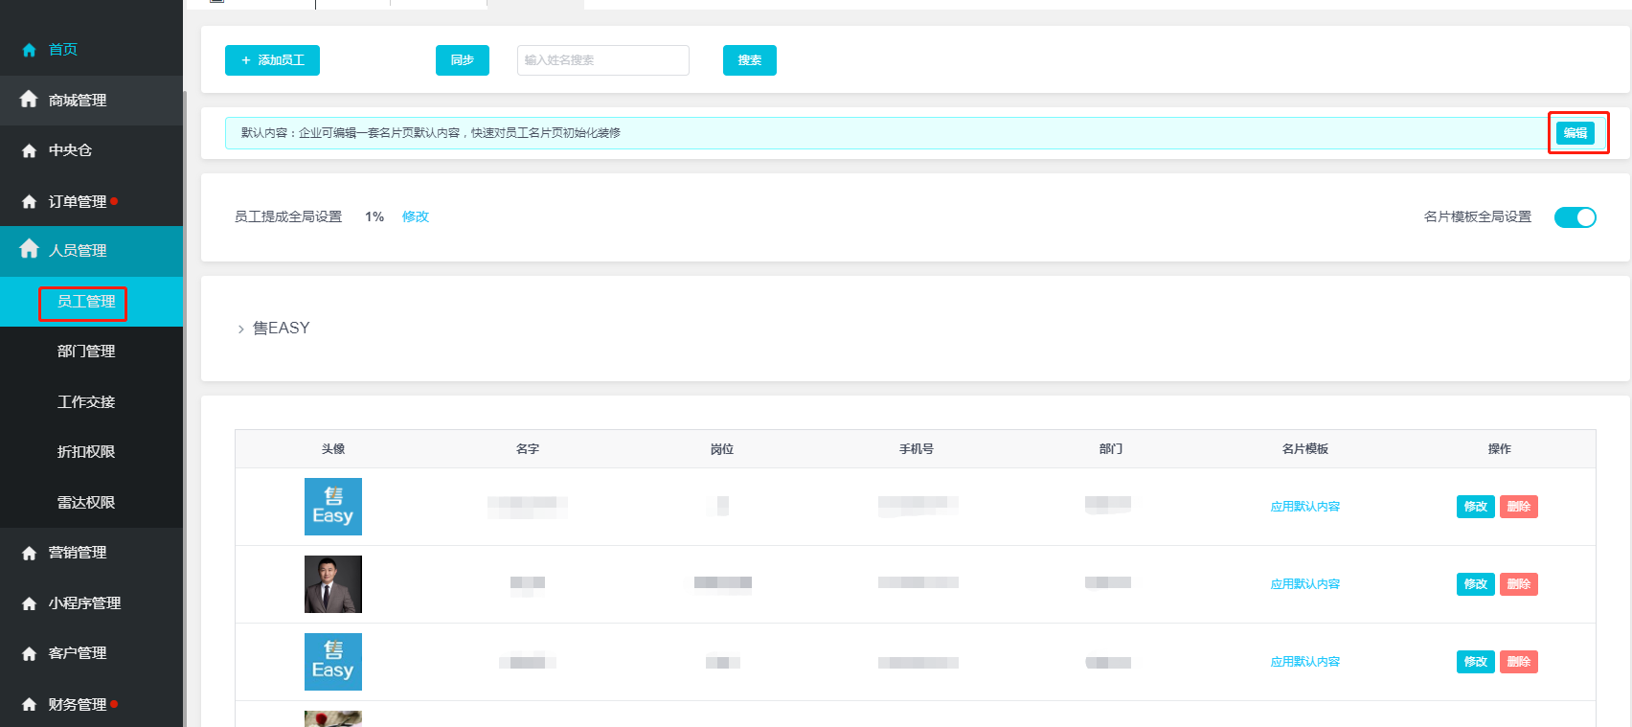Click 删除 button in the second employee row
Image resolution: width=1632 pixels, height=727 pixels.
click(1519, 584)
